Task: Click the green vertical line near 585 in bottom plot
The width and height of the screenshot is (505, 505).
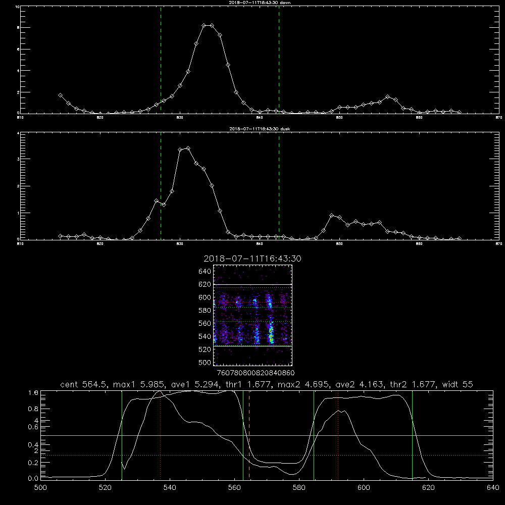Action: click(x=314, y=435)
